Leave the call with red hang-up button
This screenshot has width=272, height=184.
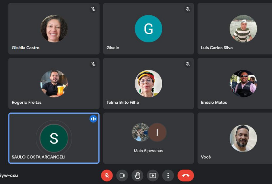click(185, 175)
